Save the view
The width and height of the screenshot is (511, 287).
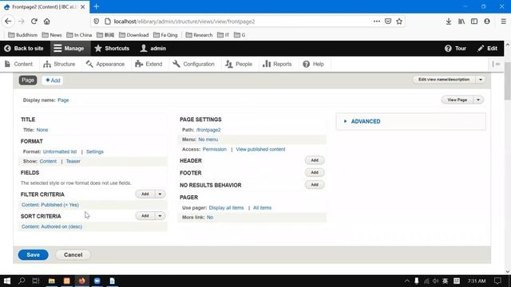(34, 255)
